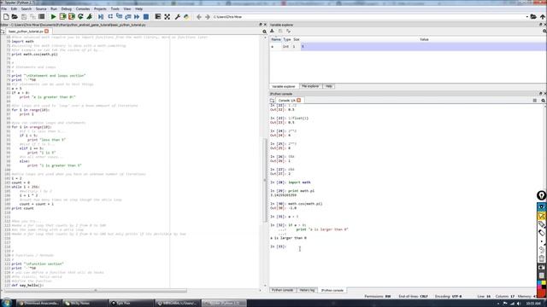Sort variables by the Name column header

pyautogui.click(x=276, y=40)
